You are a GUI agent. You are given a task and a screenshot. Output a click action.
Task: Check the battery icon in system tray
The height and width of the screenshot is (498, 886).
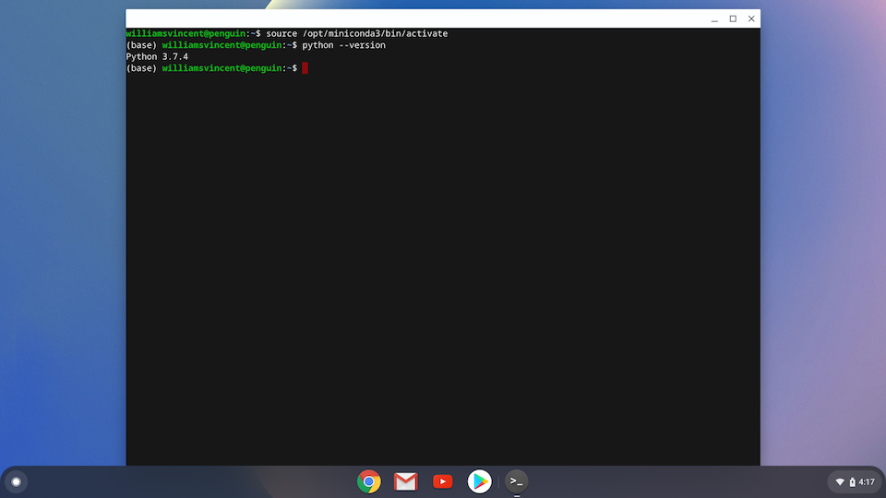tap(852, 482)
